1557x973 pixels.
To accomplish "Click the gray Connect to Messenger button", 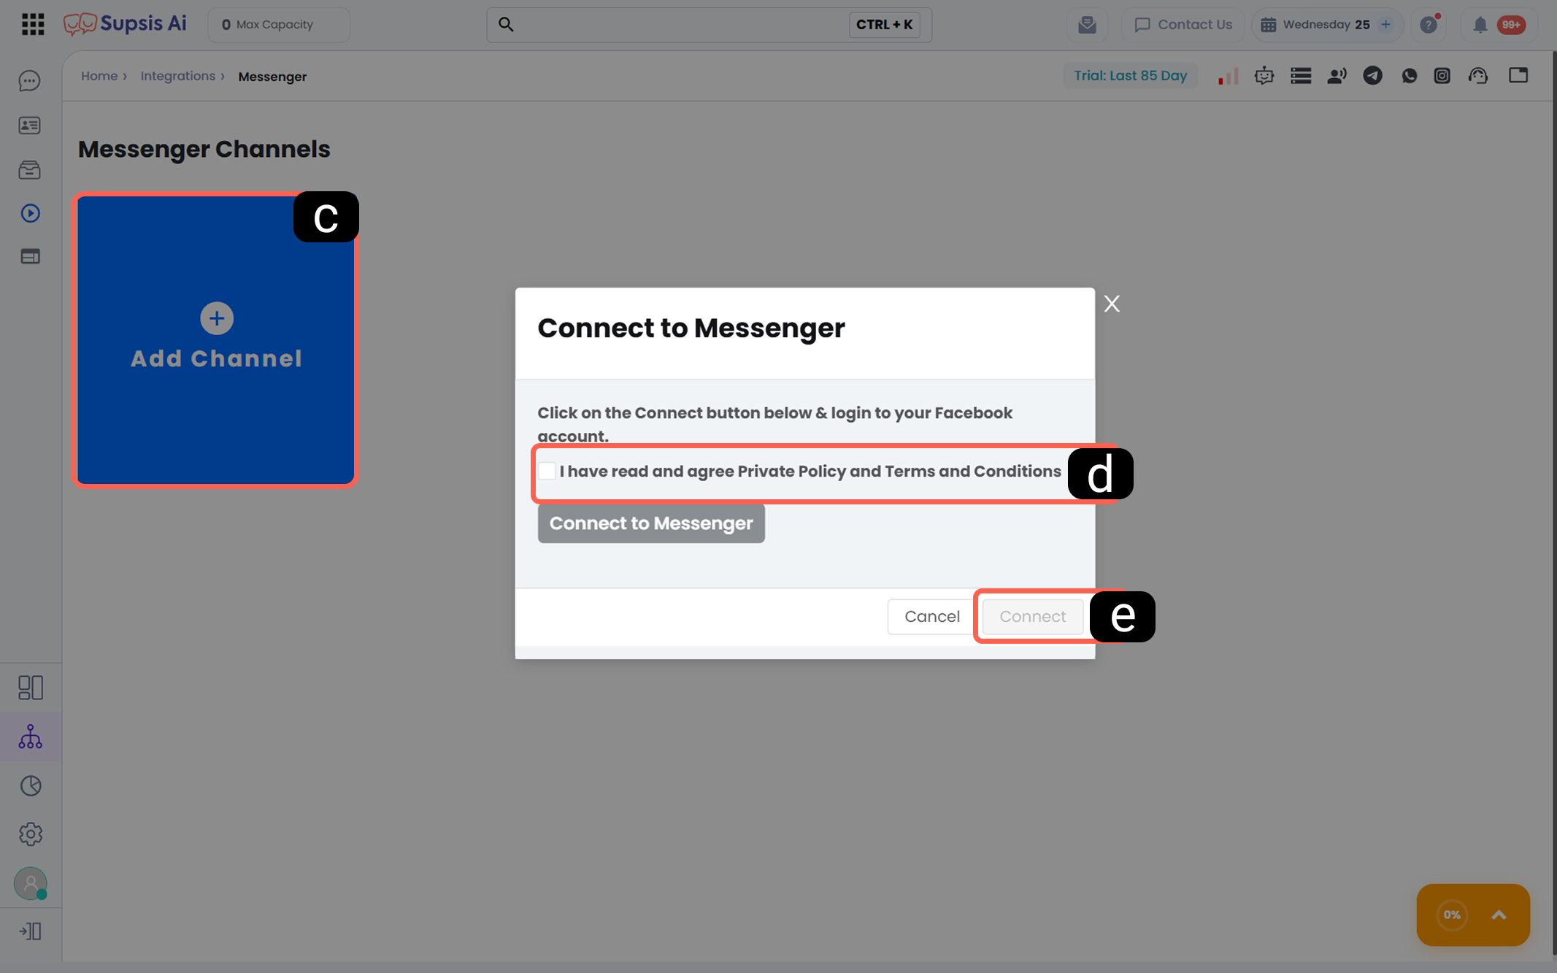I will click(651, 523).
